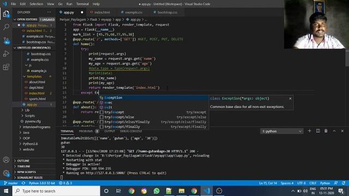Collapse the Untitled (Workspace) section
This screenshot has height=196, width=349.
[x=34, y=48]
